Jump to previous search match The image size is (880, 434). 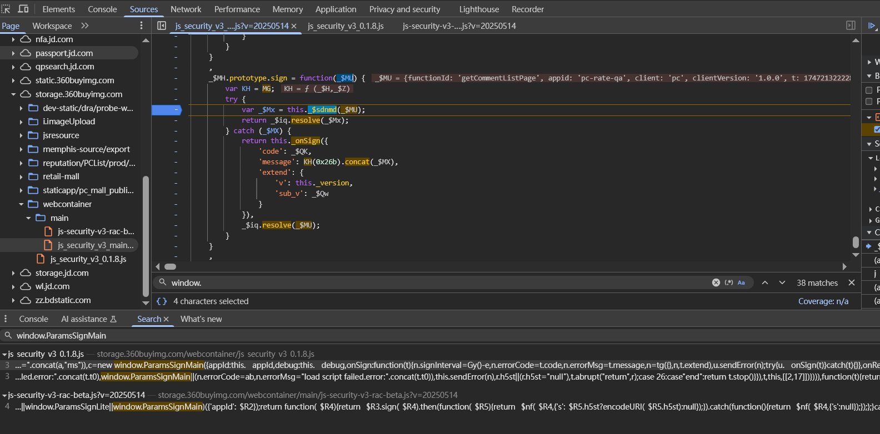(x=765, y=282)
